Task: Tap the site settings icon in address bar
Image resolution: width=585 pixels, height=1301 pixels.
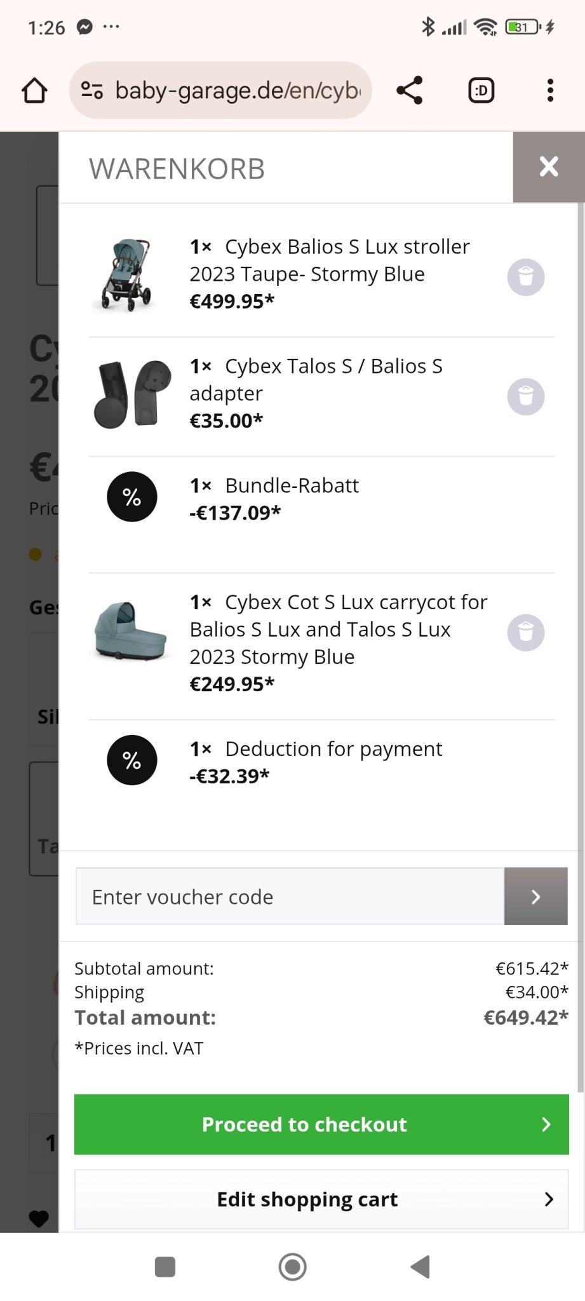Action: click(x=92, y=91)
